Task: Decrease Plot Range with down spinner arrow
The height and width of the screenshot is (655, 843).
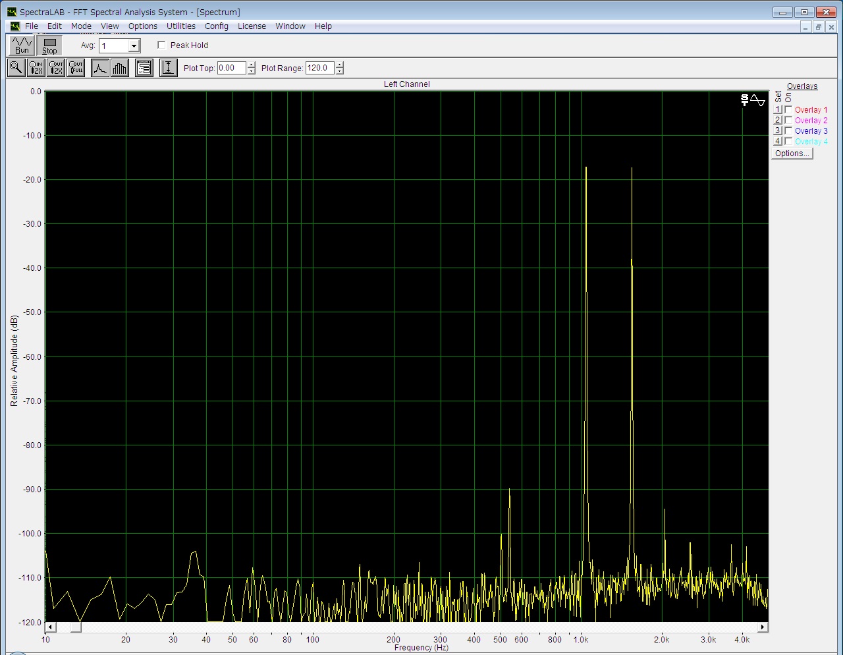Action: [x=340, y=71]
